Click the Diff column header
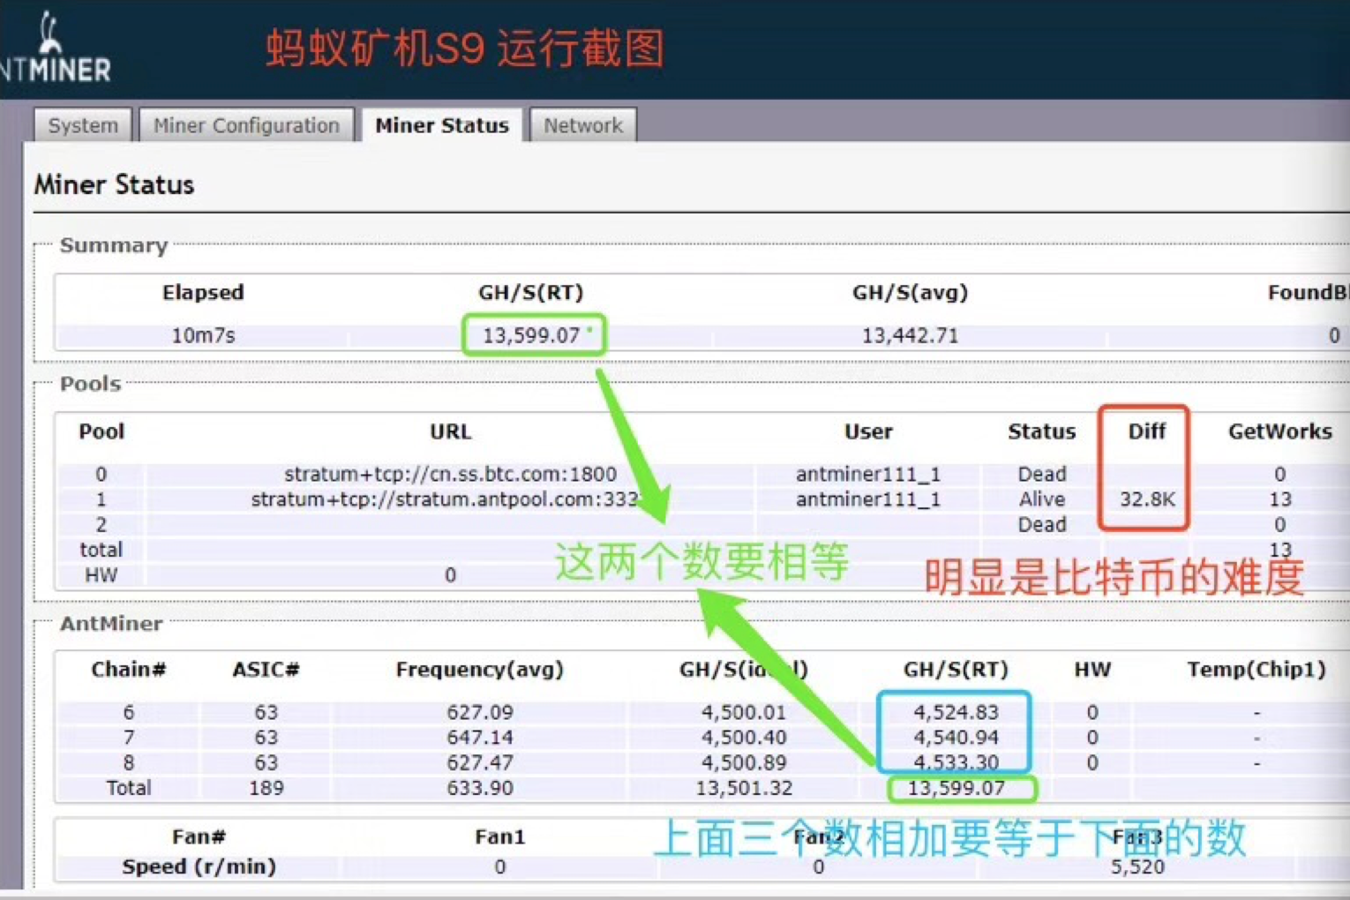This screenshot has width=1350, height=900. (x=1147, y=431)
